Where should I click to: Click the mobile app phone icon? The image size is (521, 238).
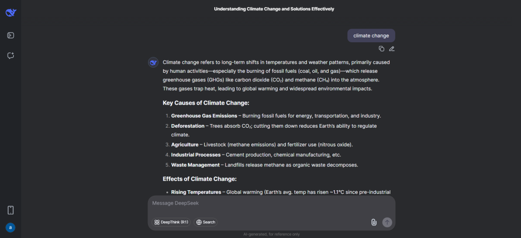pos(11,210)
